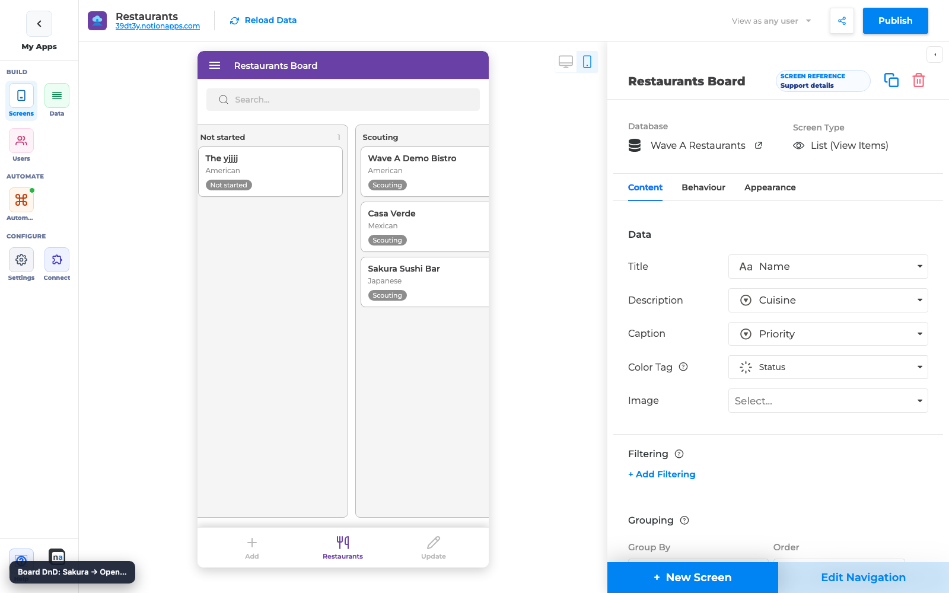Click the Color Tag help icon
949x593 pixels.
(x=683, y=366)
